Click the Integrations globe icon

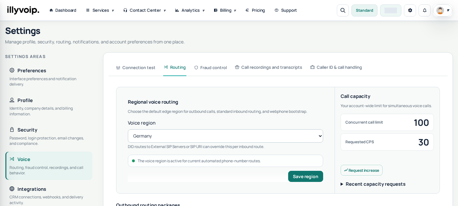coord(12,189)
